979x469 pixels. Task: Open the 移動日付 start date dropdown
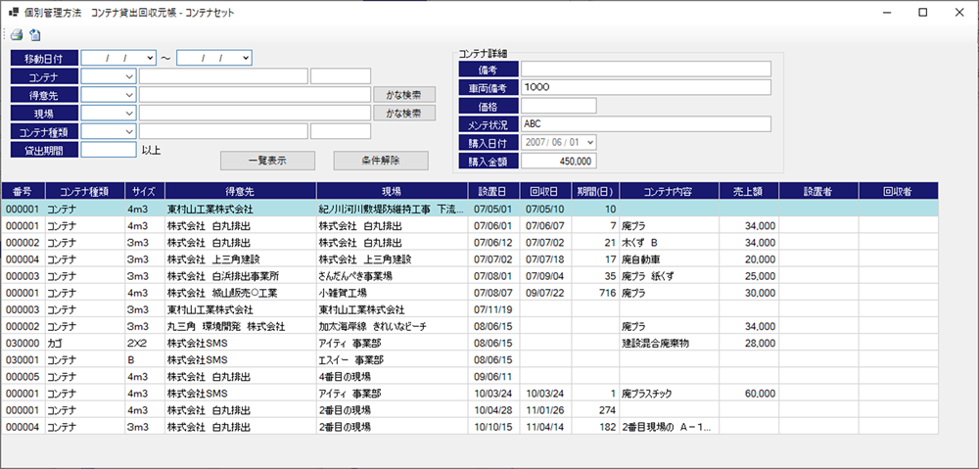pos(149,58)
